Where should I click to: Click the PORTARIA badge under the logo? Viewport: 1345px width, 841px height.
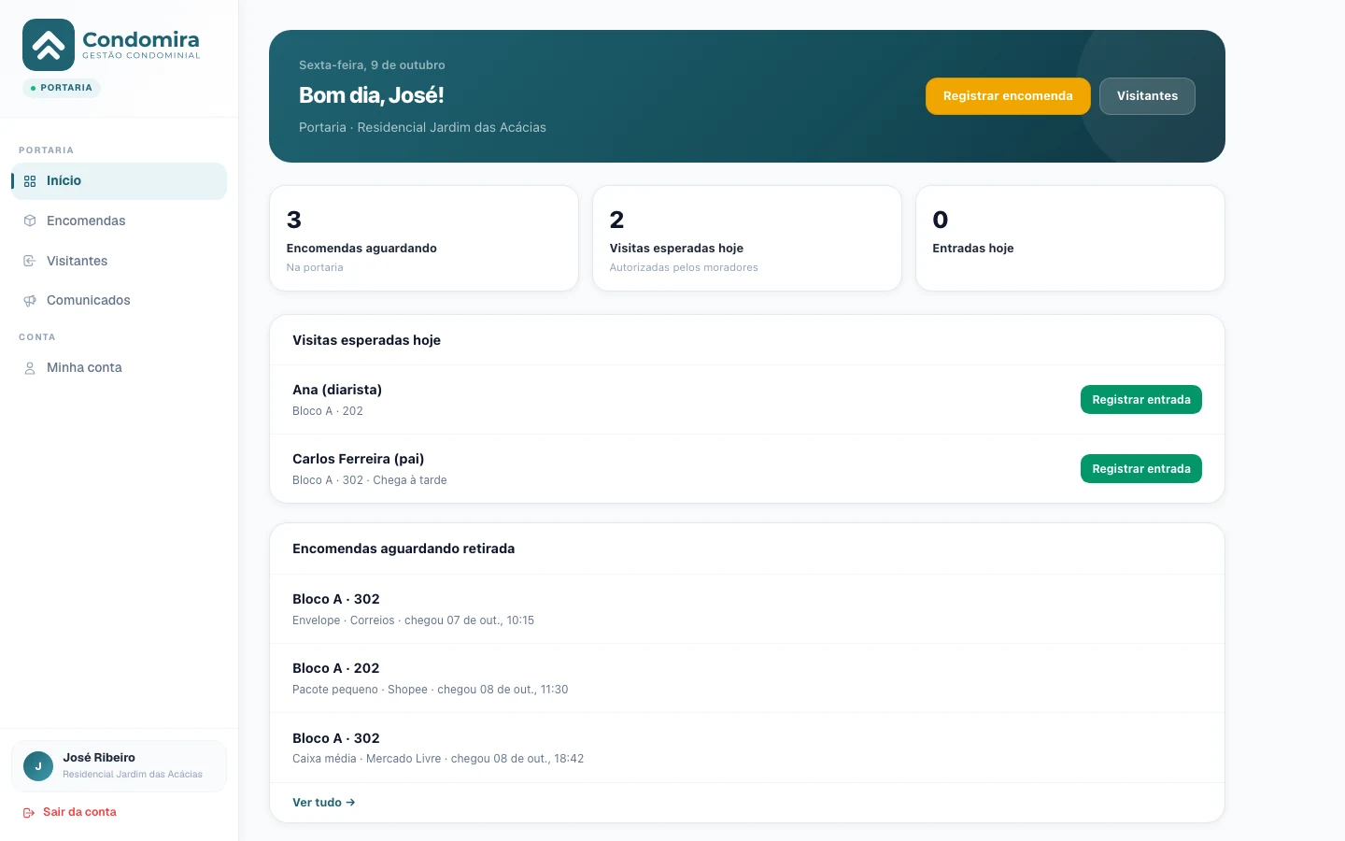62,88
